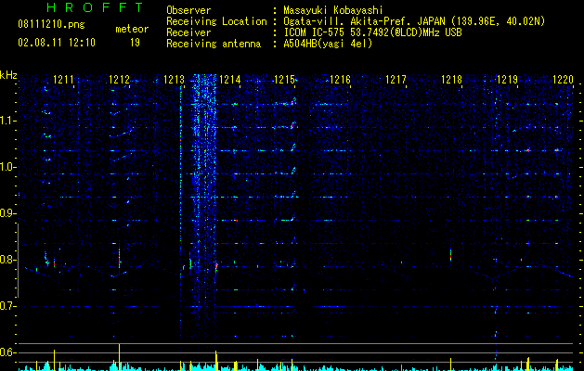
Task: Click the 1217 time marker
Action: (x=396, y=79)
